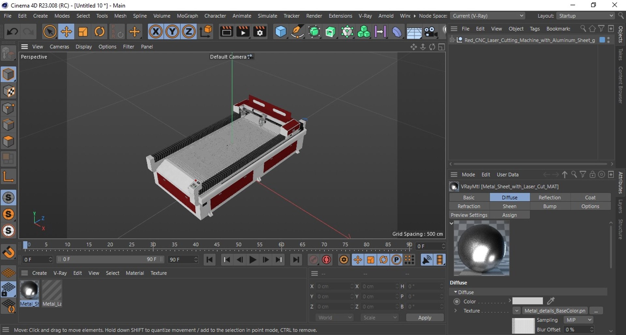Open the Sampling MIP dropdown

[x=579, y=320]
